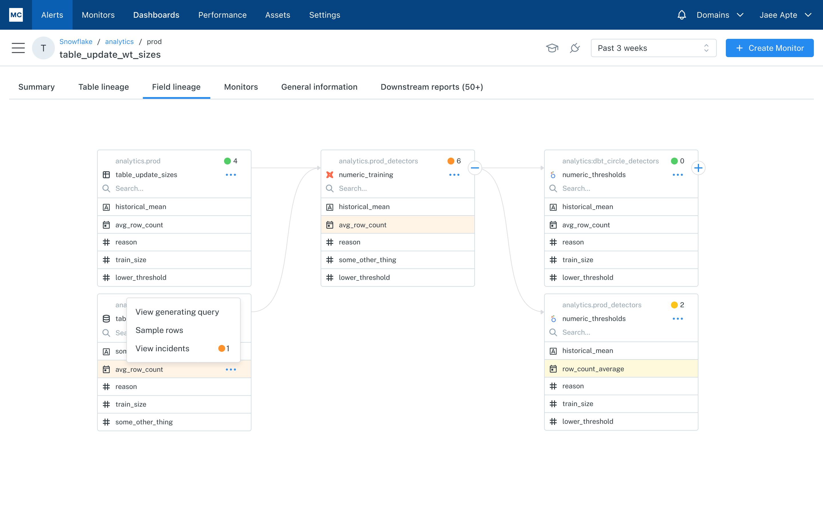Select lower_threshold in numeric_training card
This screenshot has height=514, width=823.
pos(397,277)
